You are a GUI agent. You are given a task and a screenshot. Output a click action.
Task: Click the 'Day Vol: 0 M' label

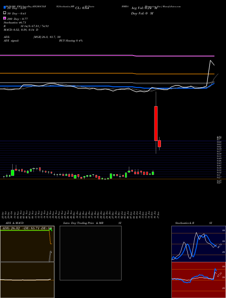(x=142, y=13)
